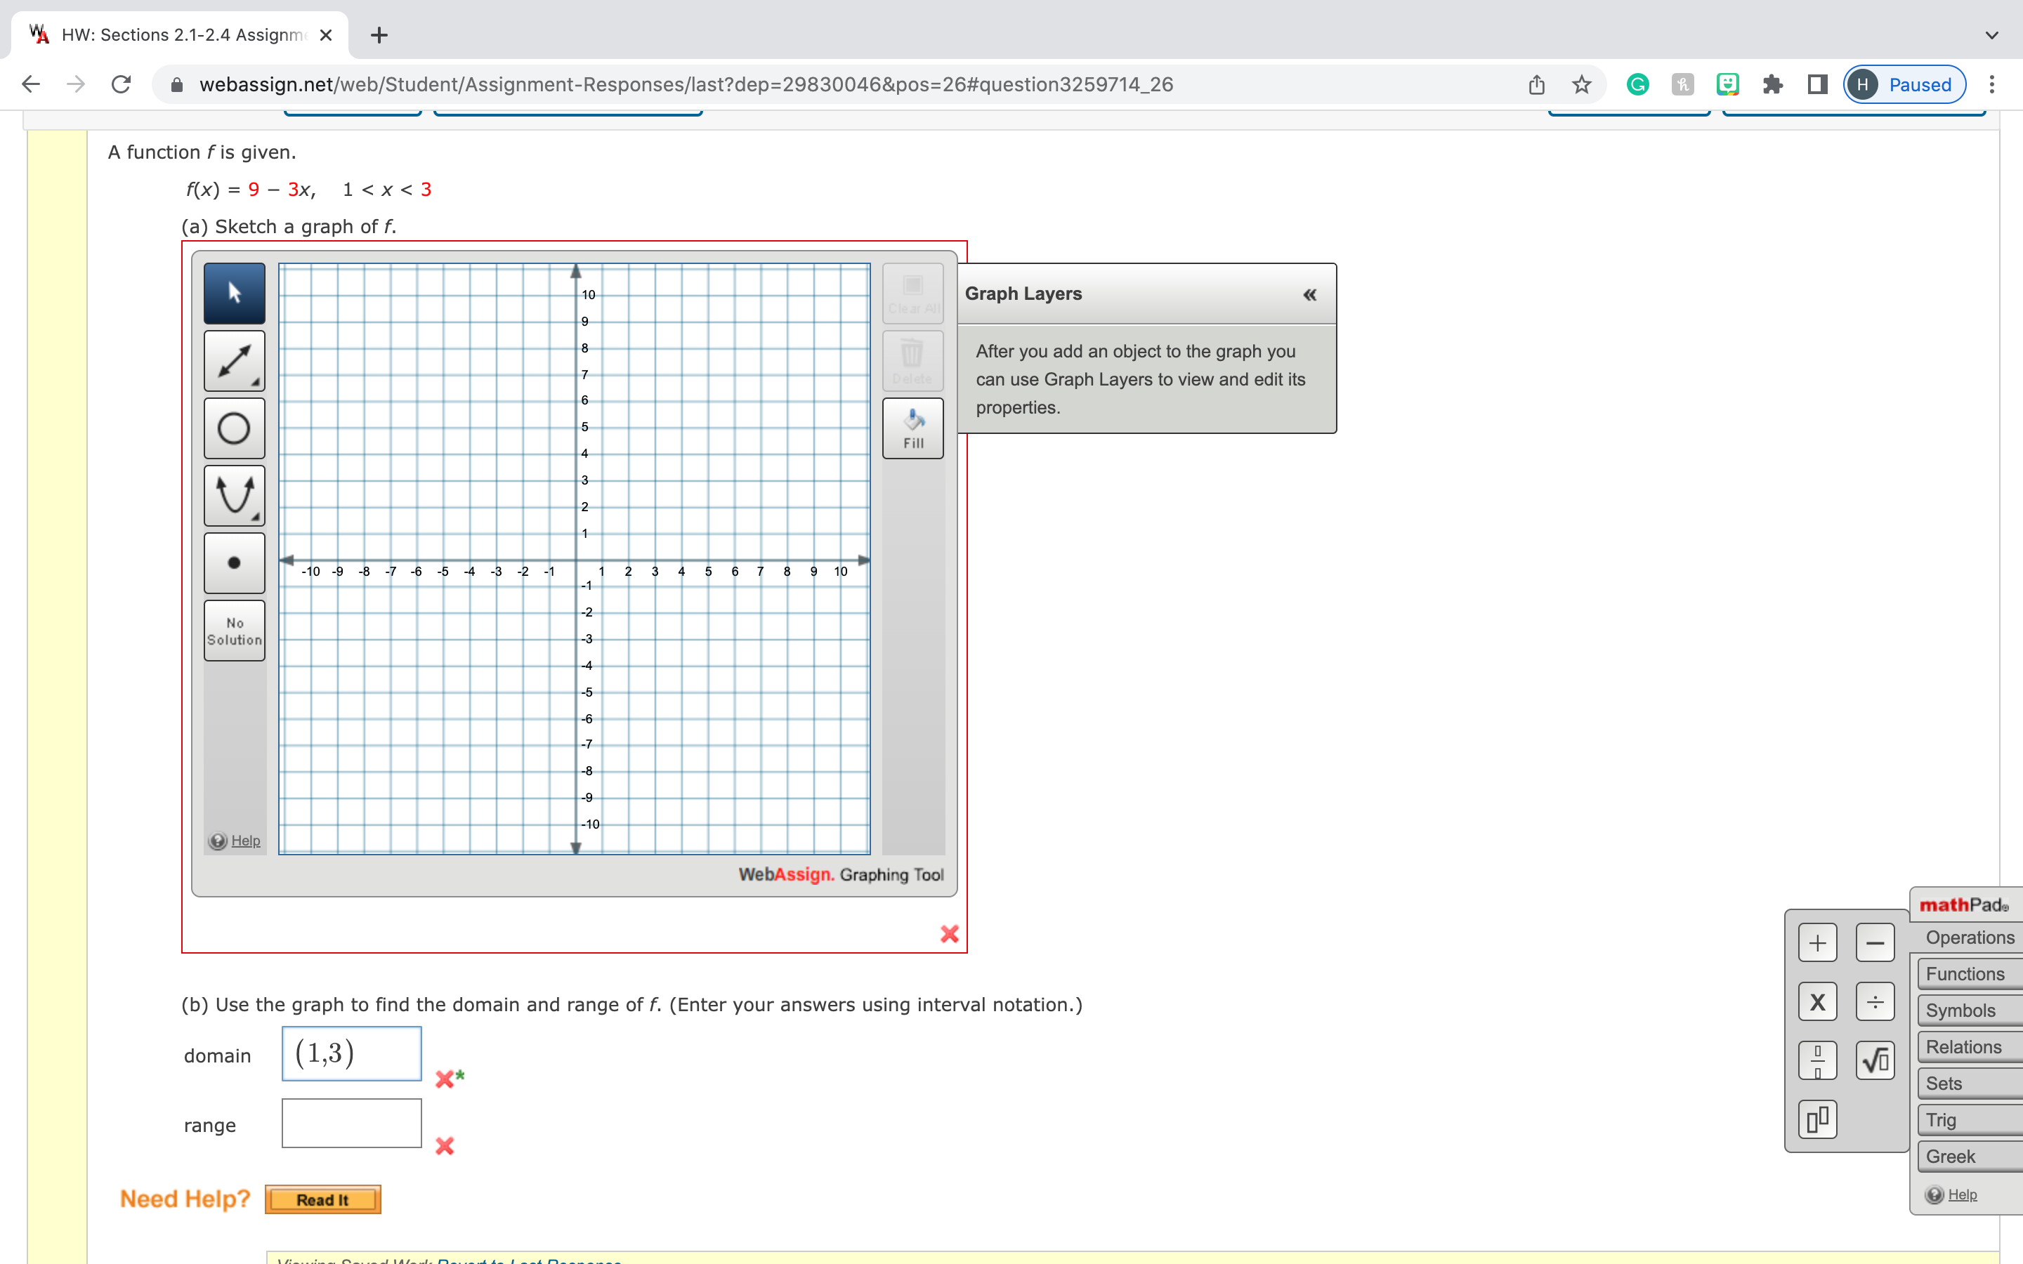This screenshot has width=2023, height=1264.
Task: Select the point dot tool
Action: 234,562
